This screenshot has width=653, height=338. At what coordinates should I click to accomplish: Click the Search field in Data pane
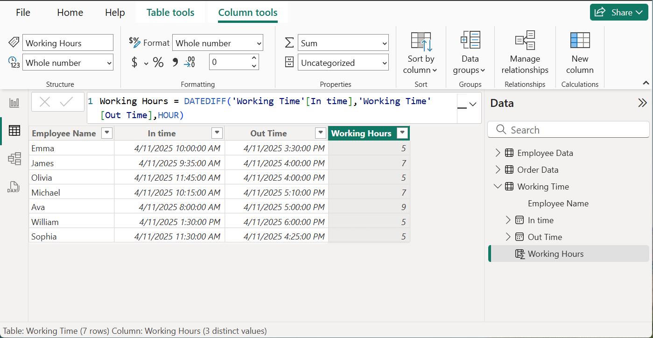click(x=568, y=130)
